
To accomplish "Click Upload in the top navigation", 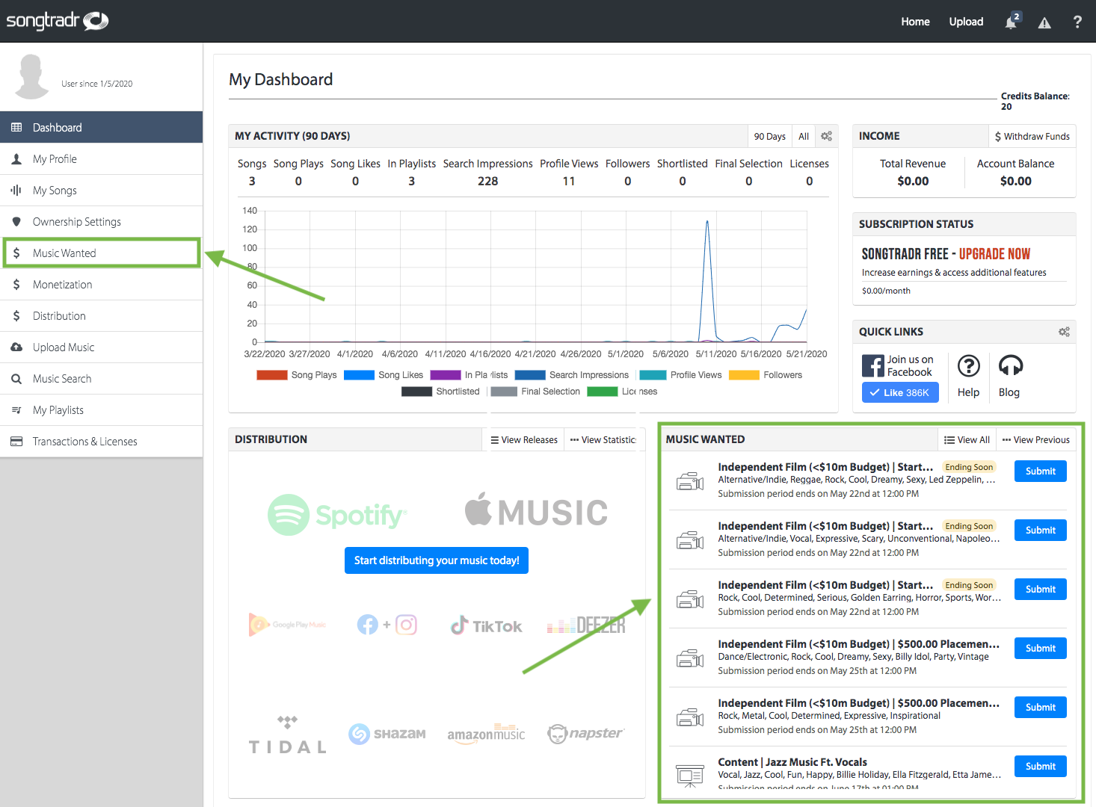I will [966, 22].
